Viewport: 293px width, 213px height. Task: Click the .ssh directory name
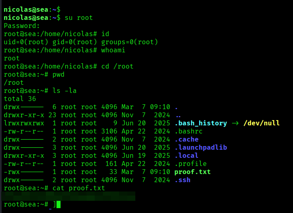tap(182, 180)
